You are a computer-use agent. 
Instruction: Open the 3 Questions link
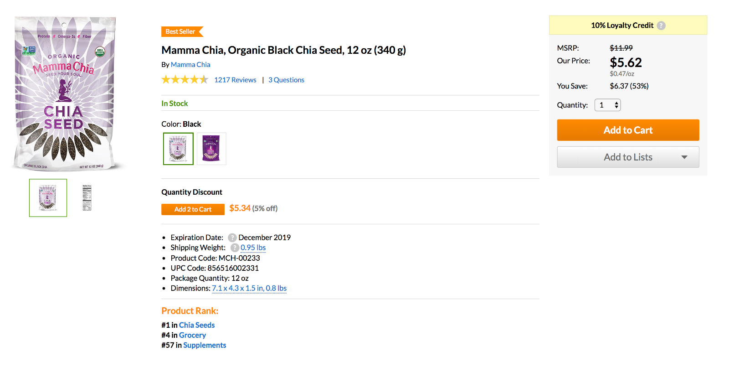click(286, 80)
